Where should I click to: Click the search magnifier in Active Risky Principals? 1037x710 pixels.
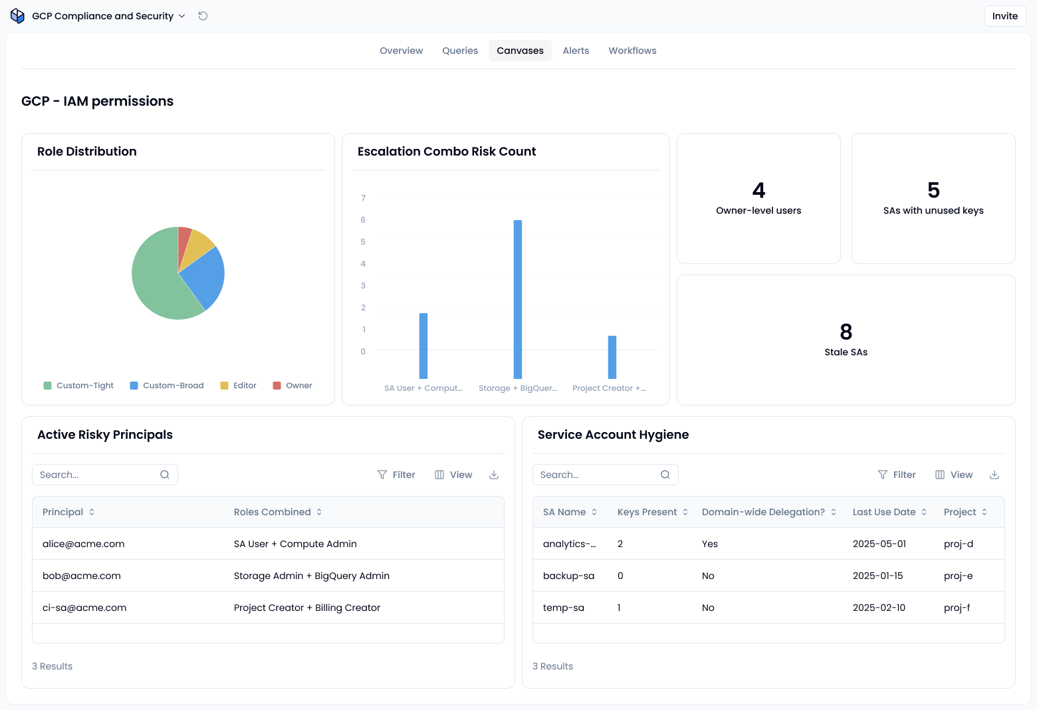pos(165,475)
